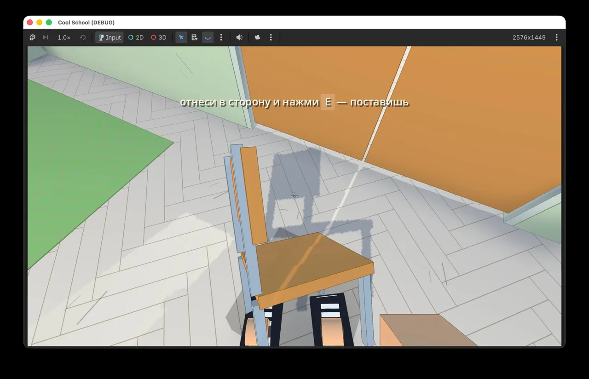This screenshot has height=379, width=589.
Task: Click the Cool School (DEBUG) window title
Action: coord(87,23)
